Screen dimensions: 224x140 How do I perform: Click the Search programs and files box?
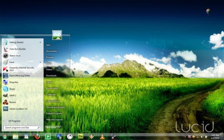pyautogui.click(x=22, y=128)
